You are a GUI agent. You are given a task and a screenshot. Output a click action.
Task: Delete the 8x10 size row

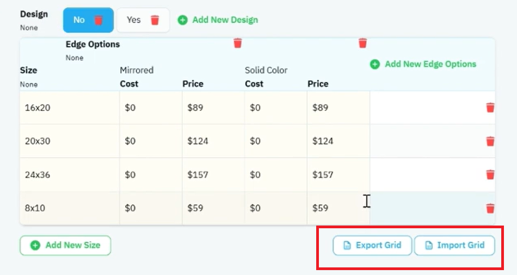(490, 208)
